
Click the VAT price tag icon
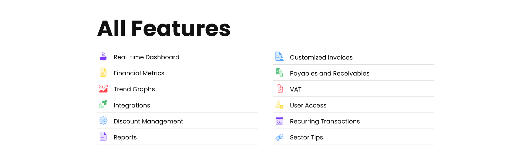pyautogui.click(x=279, y=88)
